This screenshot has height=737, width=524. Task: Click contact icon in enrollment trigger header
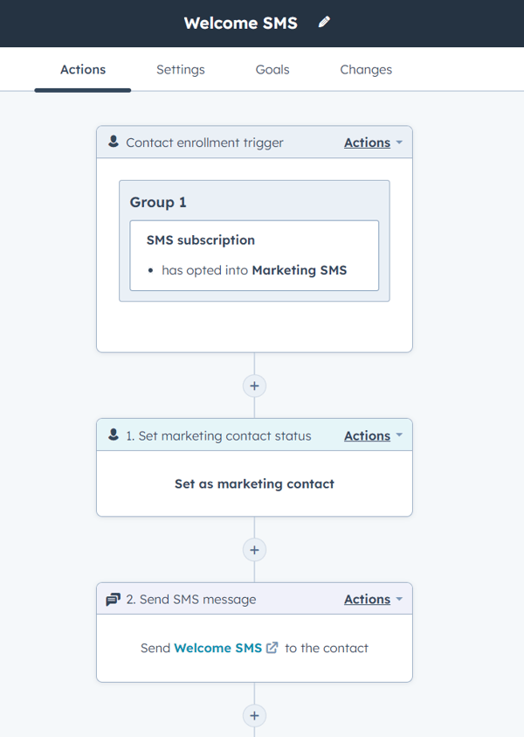[114, 142]
